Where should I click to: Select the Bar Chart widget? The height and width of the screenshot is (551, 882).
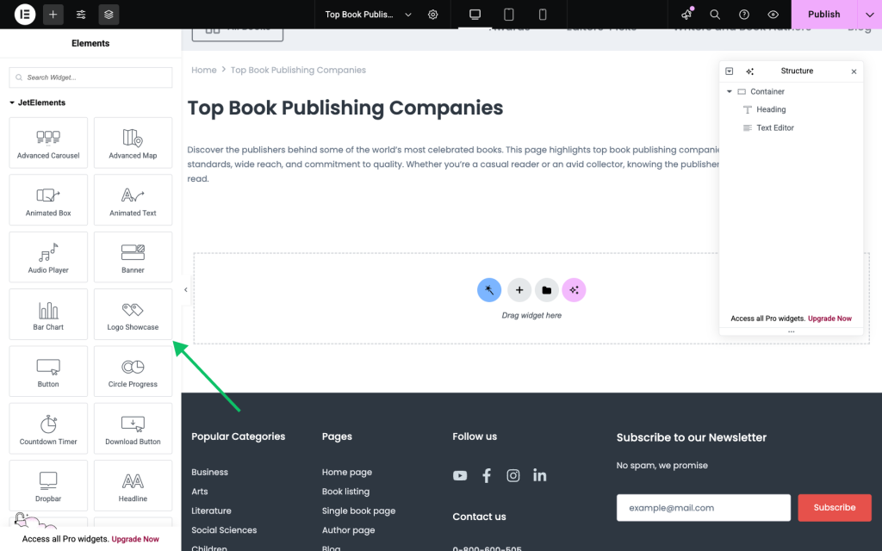[x=48, y=314]
